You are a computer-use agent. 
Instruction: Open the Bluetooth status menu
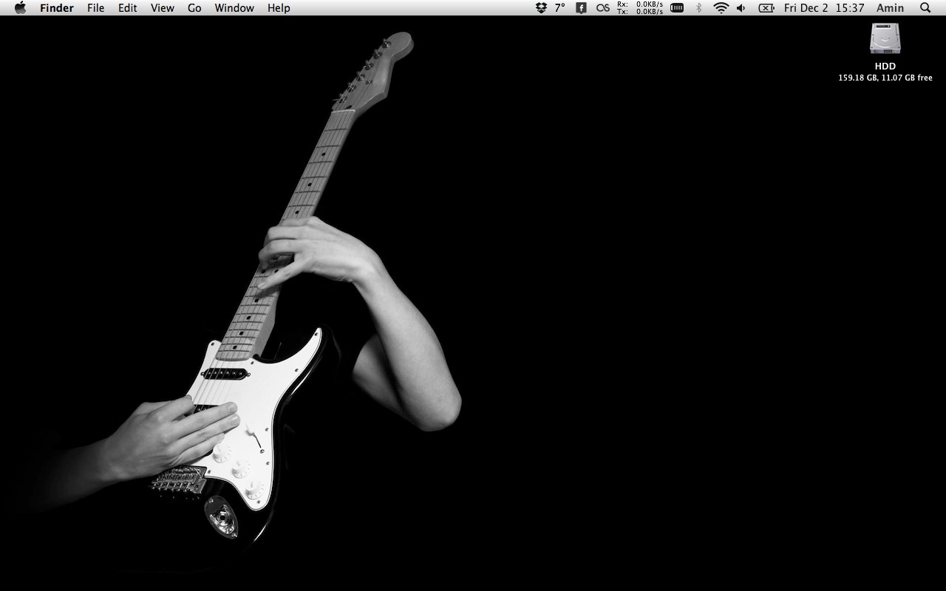[x=698, y=8]
